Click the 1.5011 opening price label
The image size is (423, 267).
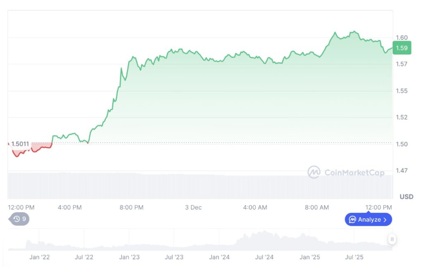[20, 144]
